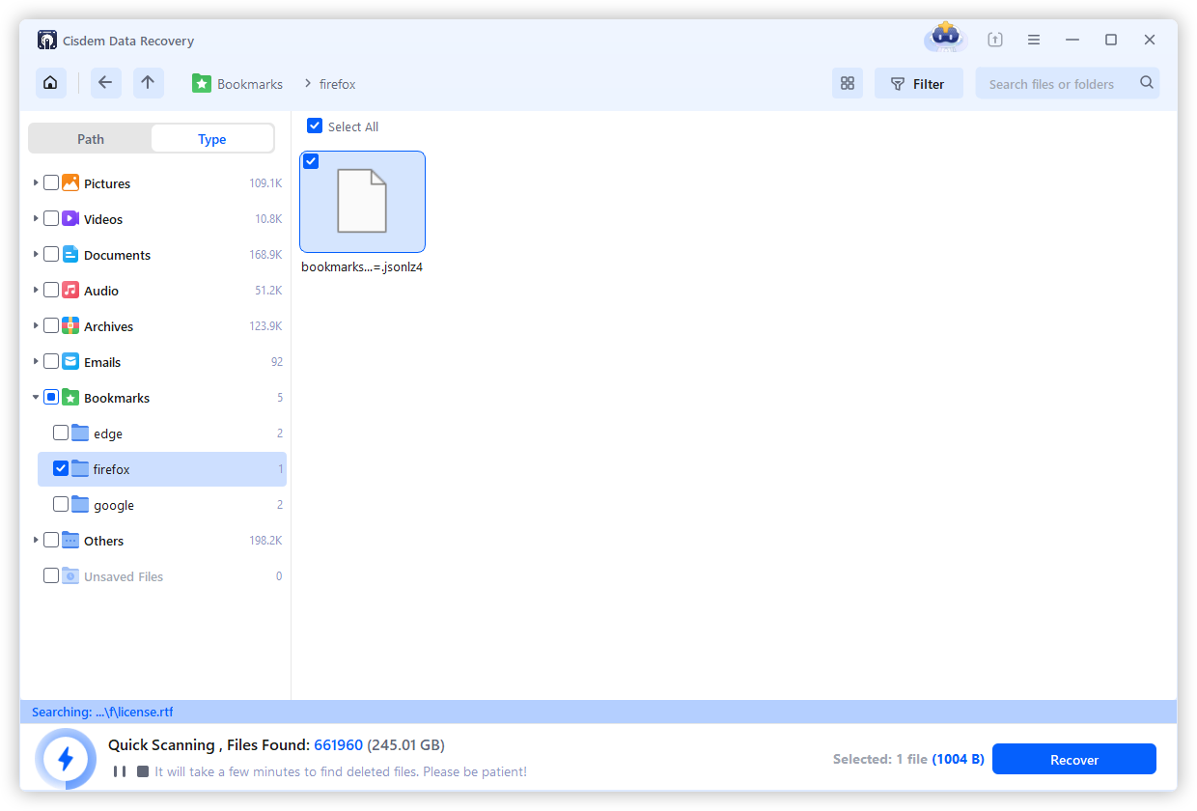
Task: Collapse the Bookmarks category tree
Action: [x=37, y=397]
